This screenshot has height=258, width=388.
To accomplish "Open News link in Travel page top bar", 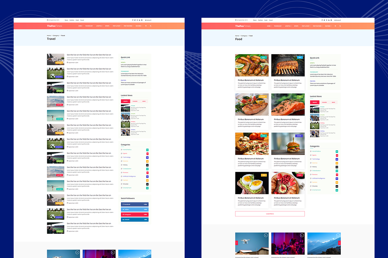I will (x=66, y=20).
